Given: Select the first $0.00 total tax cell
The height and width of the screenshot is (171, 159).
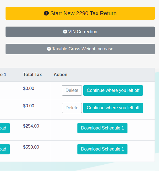Looking at the screenshot, I should point(28,88).
